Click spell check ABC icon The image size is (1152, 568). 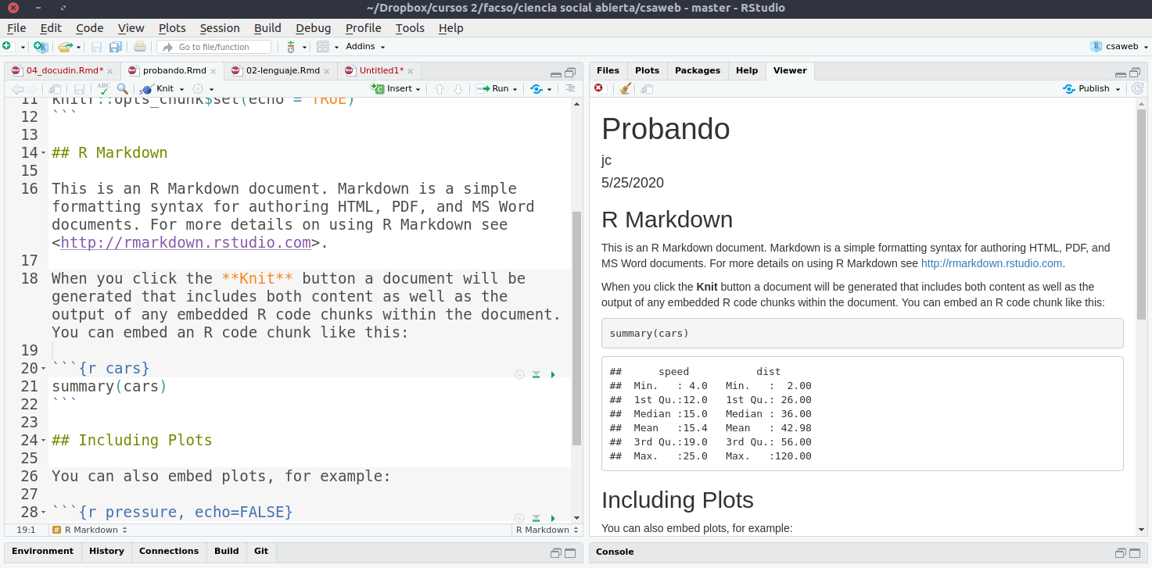[x=103, y=89]
